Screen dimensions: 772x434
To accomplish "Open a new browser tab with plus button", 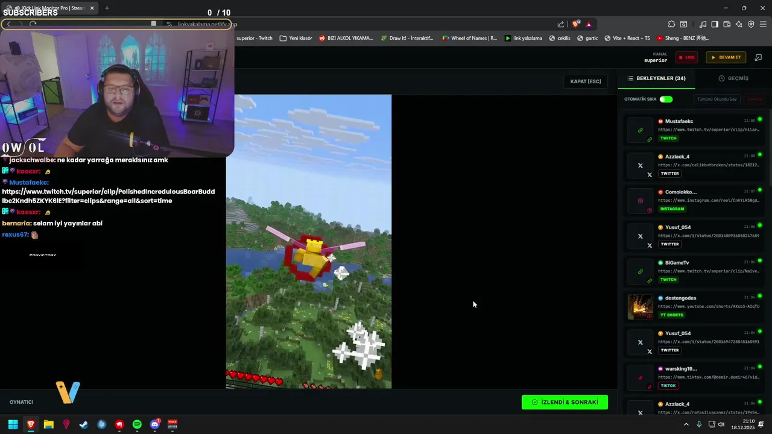I will [x=107, y=8].
